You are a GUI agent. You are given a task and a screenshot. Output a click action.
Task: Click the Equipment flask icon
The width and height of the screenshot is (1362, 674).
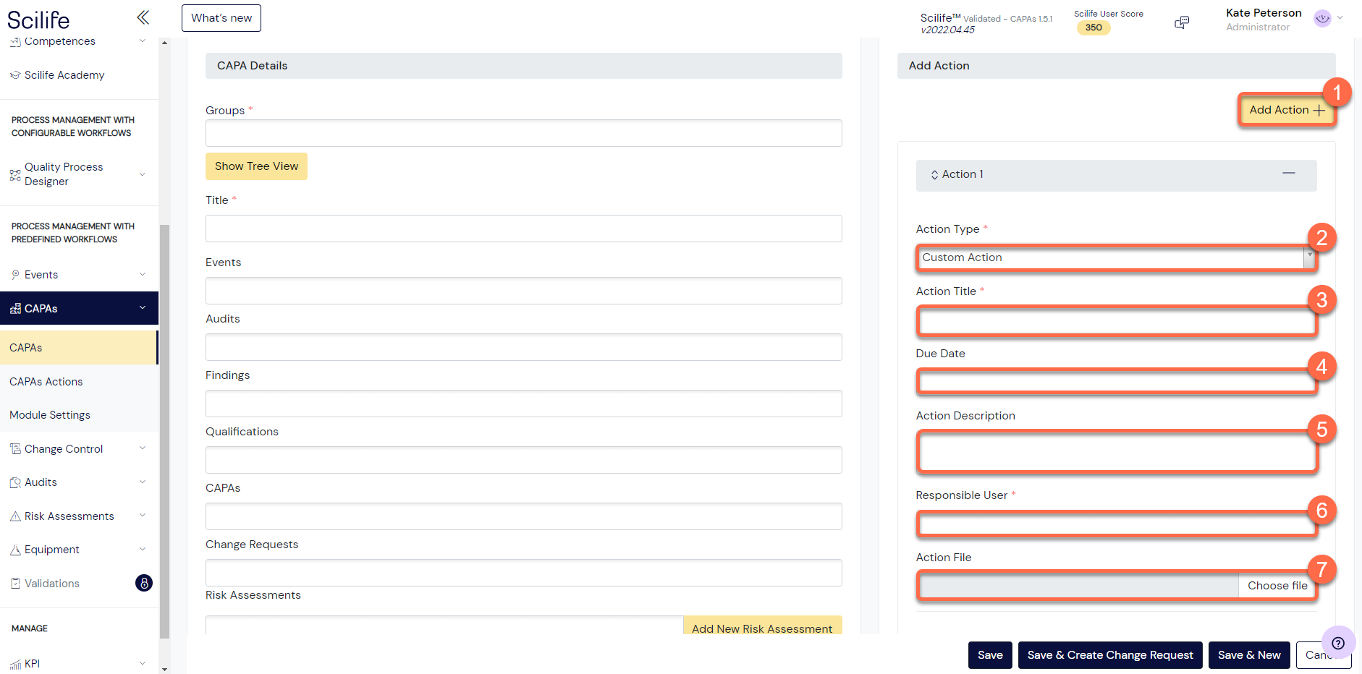pyautogui.click(x=15, y=550)
